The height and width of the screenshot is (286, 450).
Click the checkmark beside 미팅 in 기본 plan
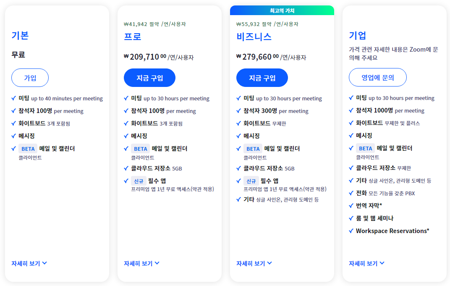(13, 98)
